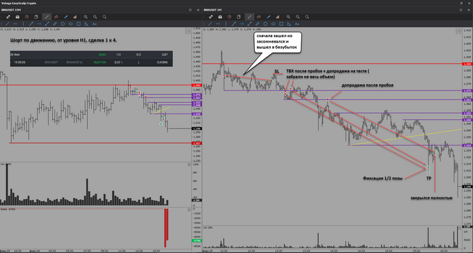Viewport: 473px width, 253px height.
Task: Open clock timeframe icon in 1M panel
Action: (x=230, y=17)
